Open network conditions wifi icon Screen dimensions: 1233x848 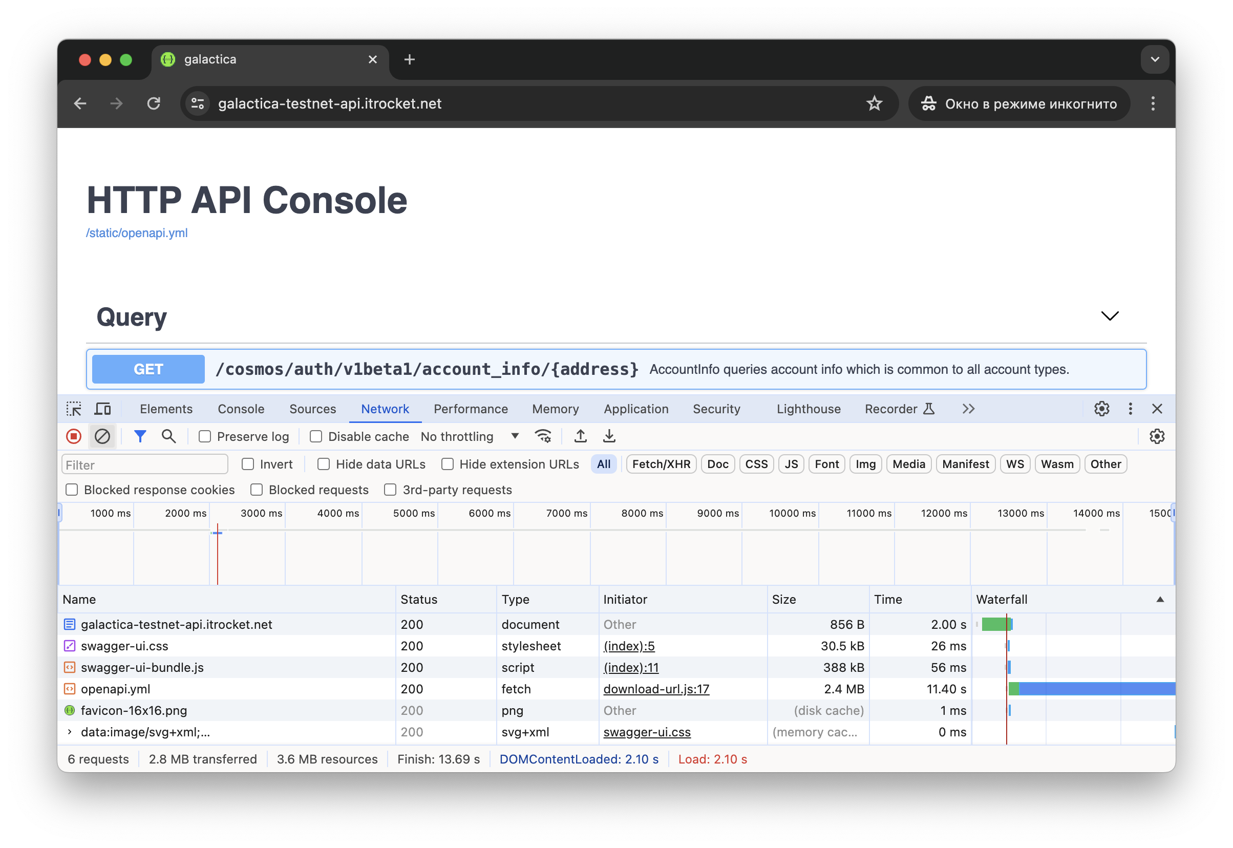pos(543,436)
